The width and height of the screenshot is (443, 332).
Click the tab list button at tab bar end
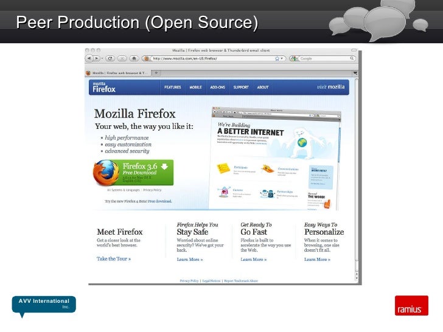[x=355, y=73]
